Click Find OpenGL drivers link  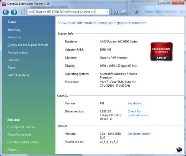click(x=22, y=127)
